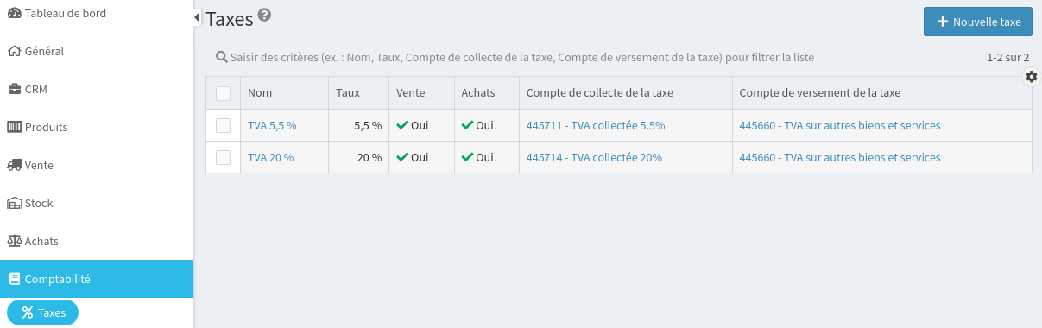Open the TVA 20 % tax link
Viewport: 1042px width, 328px height.
[270, 157]
